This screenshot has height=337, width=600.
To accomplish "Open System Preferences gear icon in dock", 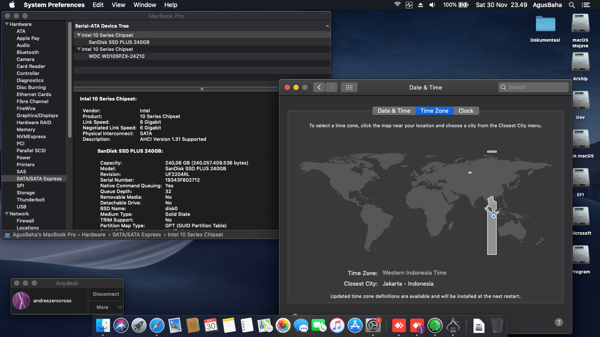I will [373, 325].
